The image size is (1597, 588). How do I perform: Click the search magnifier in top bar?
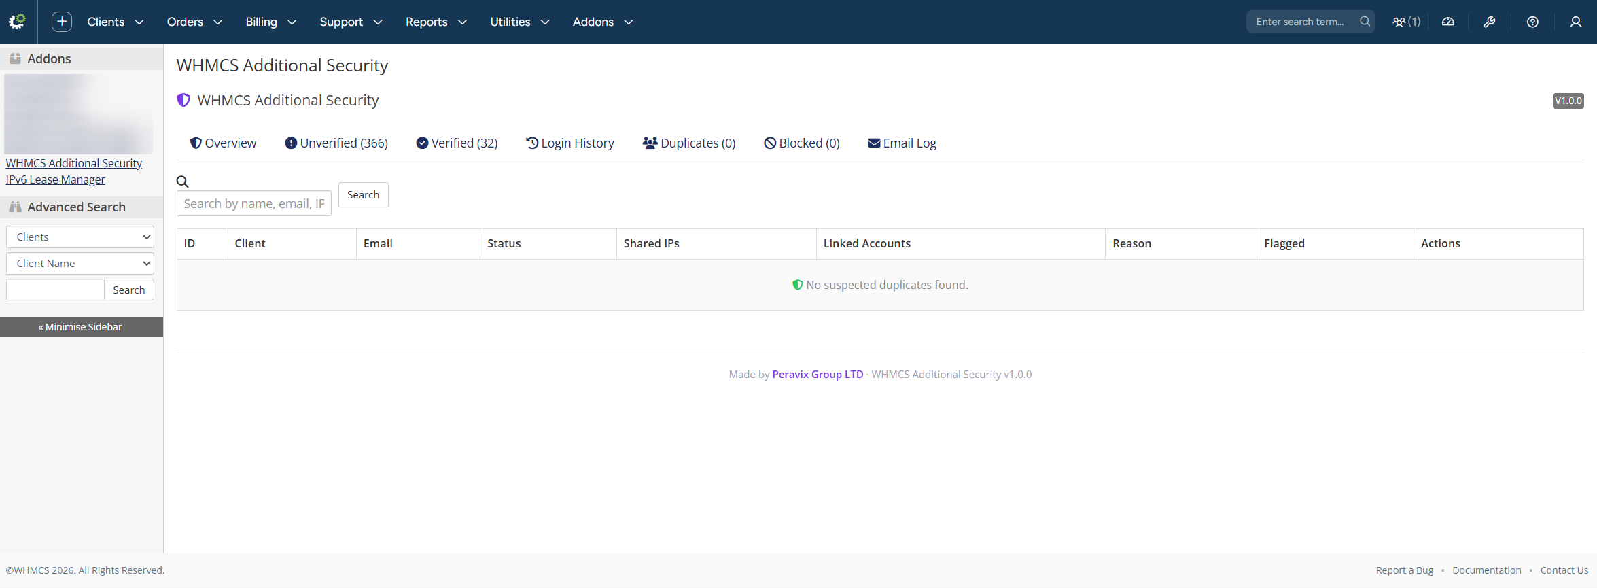point(1365,22)
